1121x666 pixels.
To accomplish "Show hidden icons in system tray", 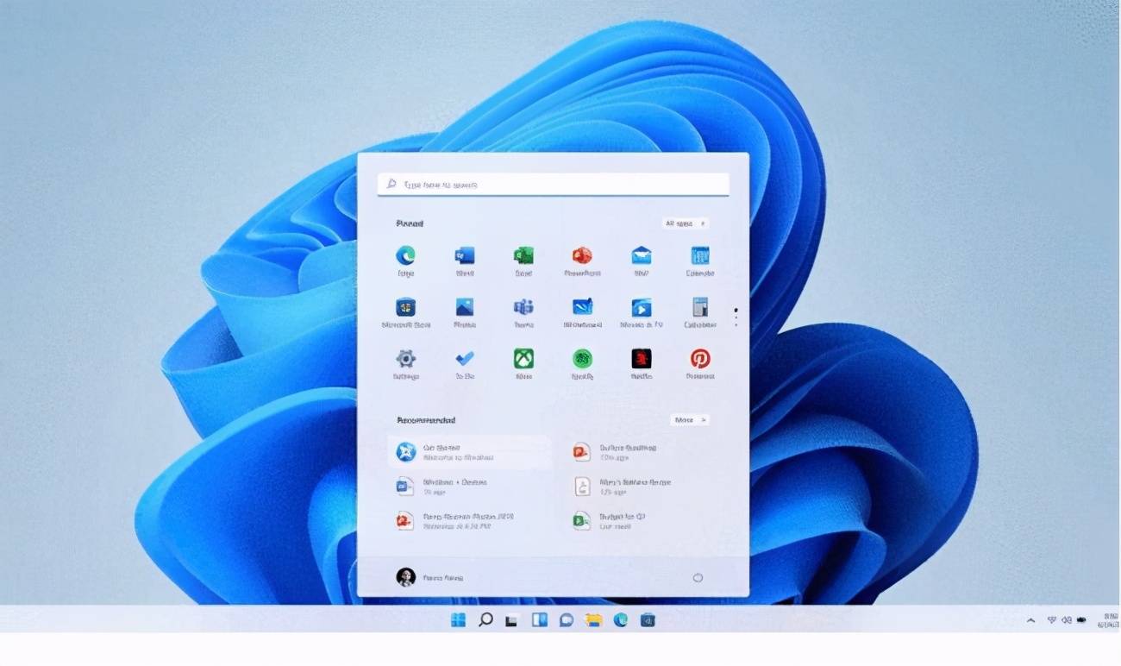I will click(1030, 619).
